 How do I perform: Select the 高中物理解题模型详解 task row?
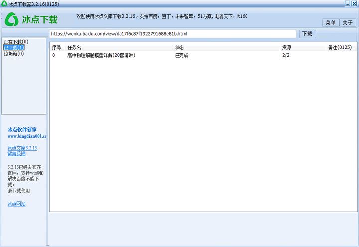pyautogui.click(x=101, y=55)
